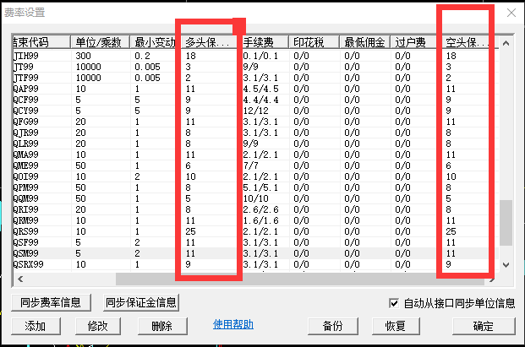Select the QRI99 row

click(256, 209)
